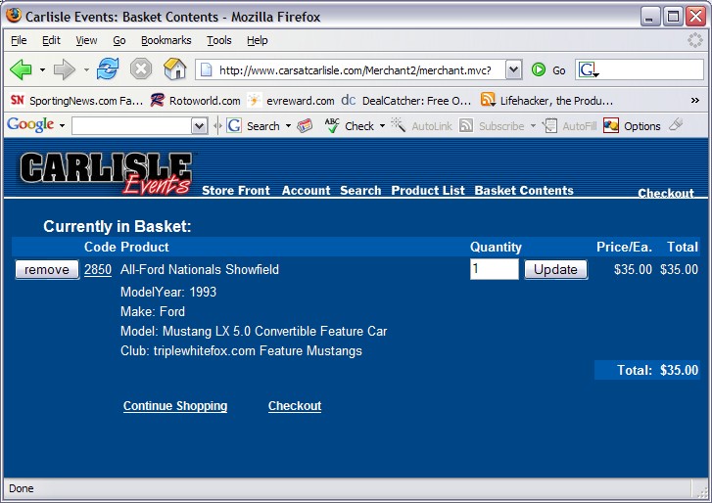Go back with the green arrow
Viewport: 712px width, 503px height.
pos(21,69)
